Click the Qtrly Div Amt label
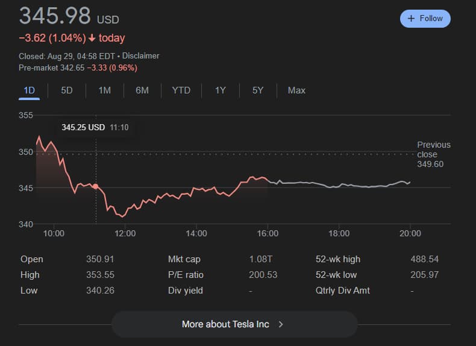This screenshot has height=346, width=476. tap(342, 291)
